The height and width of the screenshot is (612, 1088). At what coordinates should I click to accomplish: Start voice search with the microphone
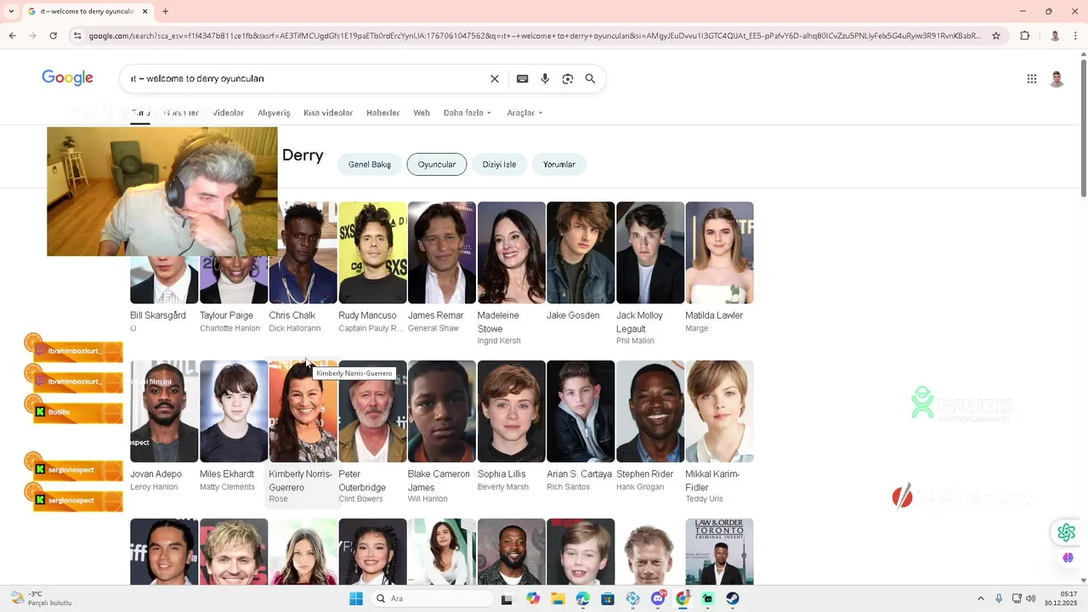545,79
